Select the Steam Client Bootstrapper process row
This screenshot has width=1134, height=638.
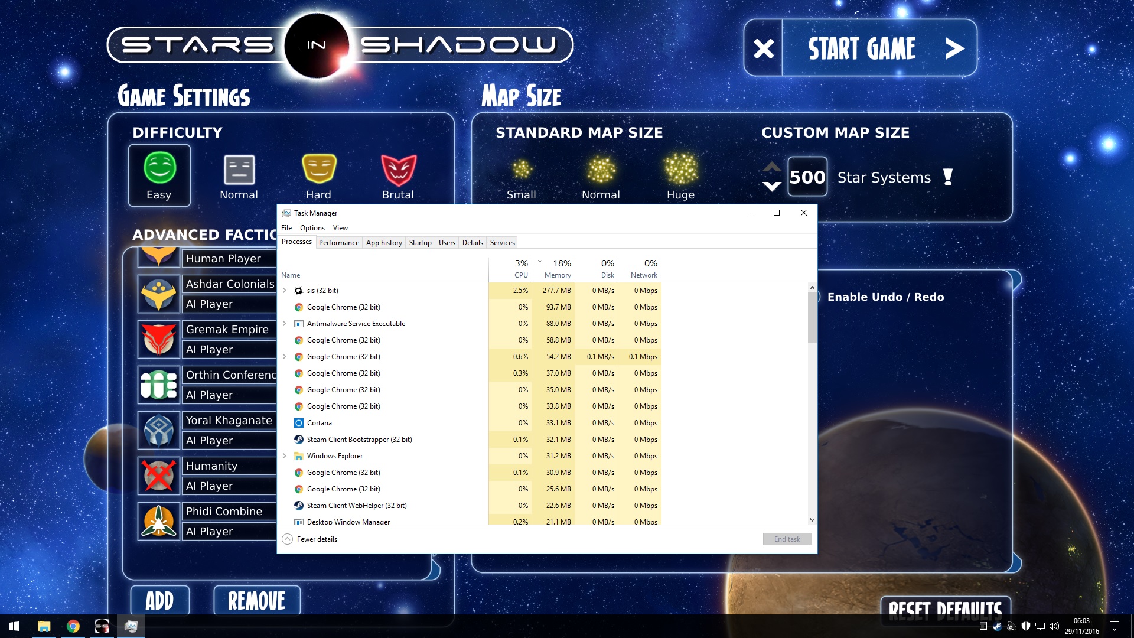point(470,440)
